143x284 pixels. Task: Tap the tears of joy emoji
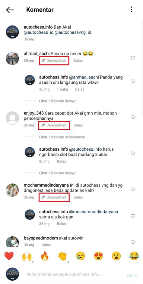[134, 256]
